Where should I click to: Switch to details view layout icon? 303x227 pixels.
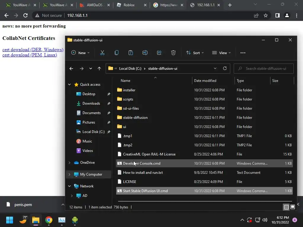pos(286,207)
